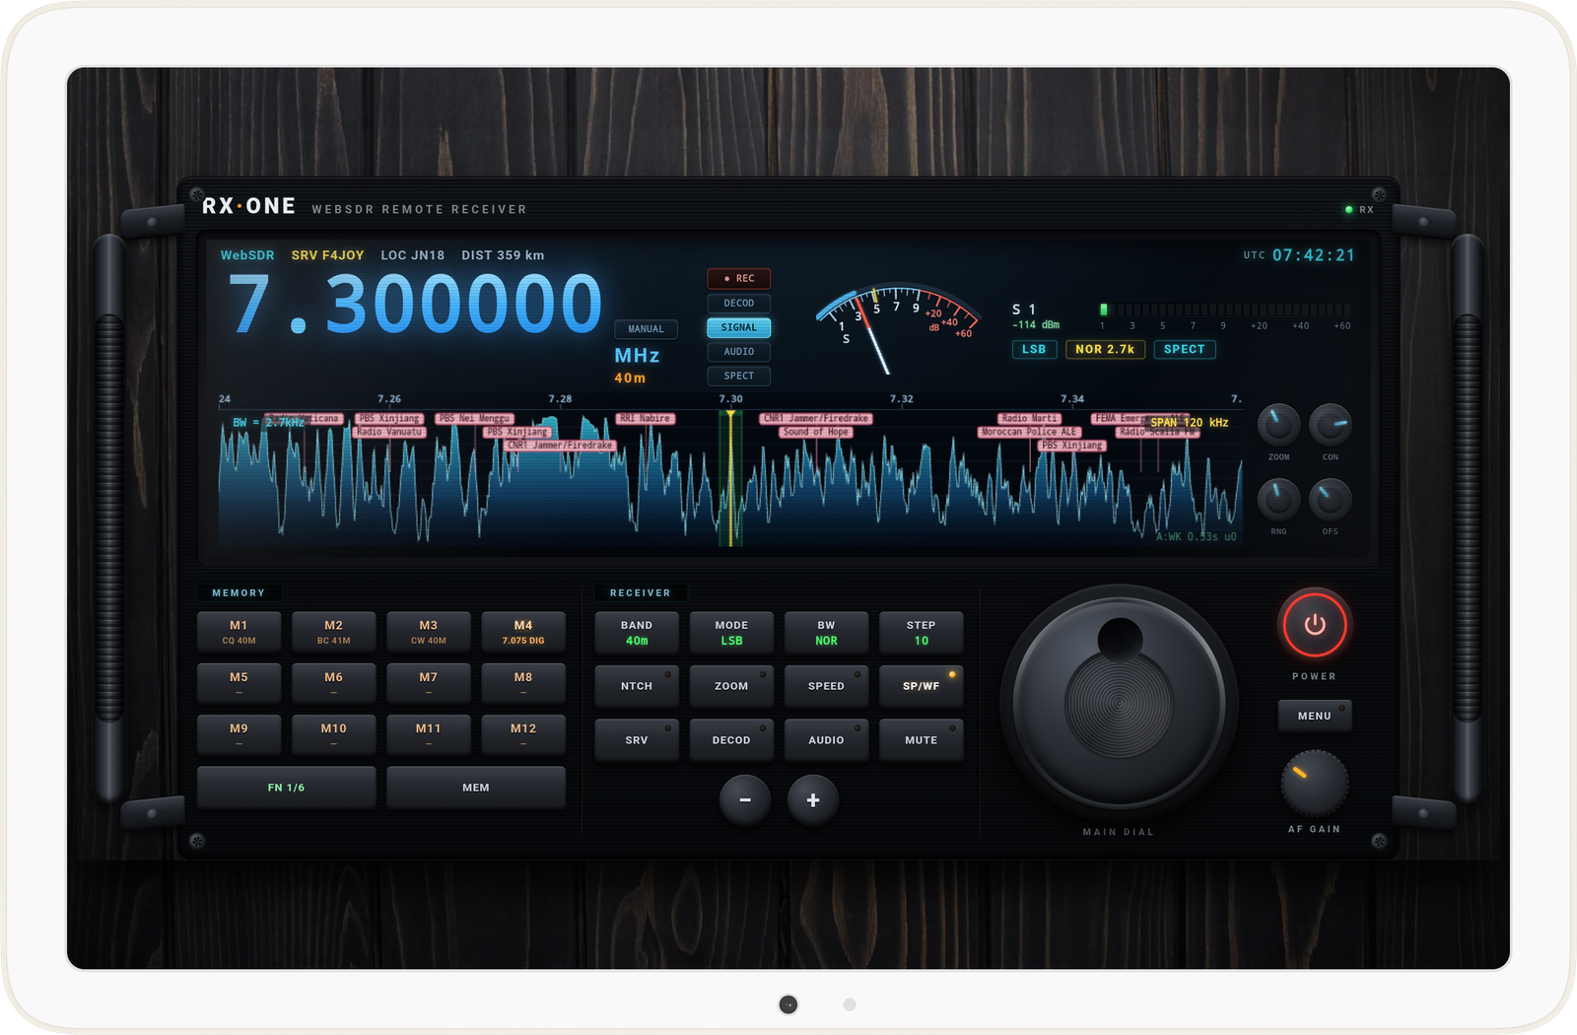Recall memory M4 7.075 DIG
Viewport: 1577px width, 1035px height.
pyautogui.click(x=523, y=632)
